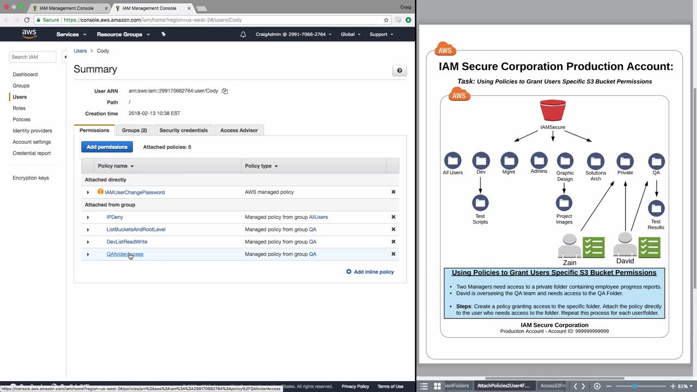This screenshot has width=697, height=392.
Task: Open the Global region dropdown
Action: coord(351,34)
